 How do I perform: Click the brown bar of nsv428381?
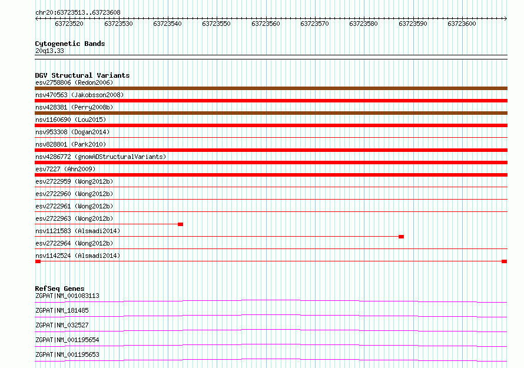[x=271, y=113]
